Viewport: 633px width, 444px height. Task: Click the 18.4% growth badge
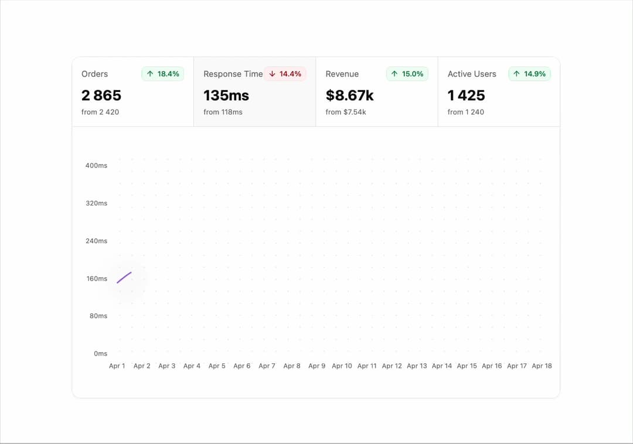coord(163,74)
